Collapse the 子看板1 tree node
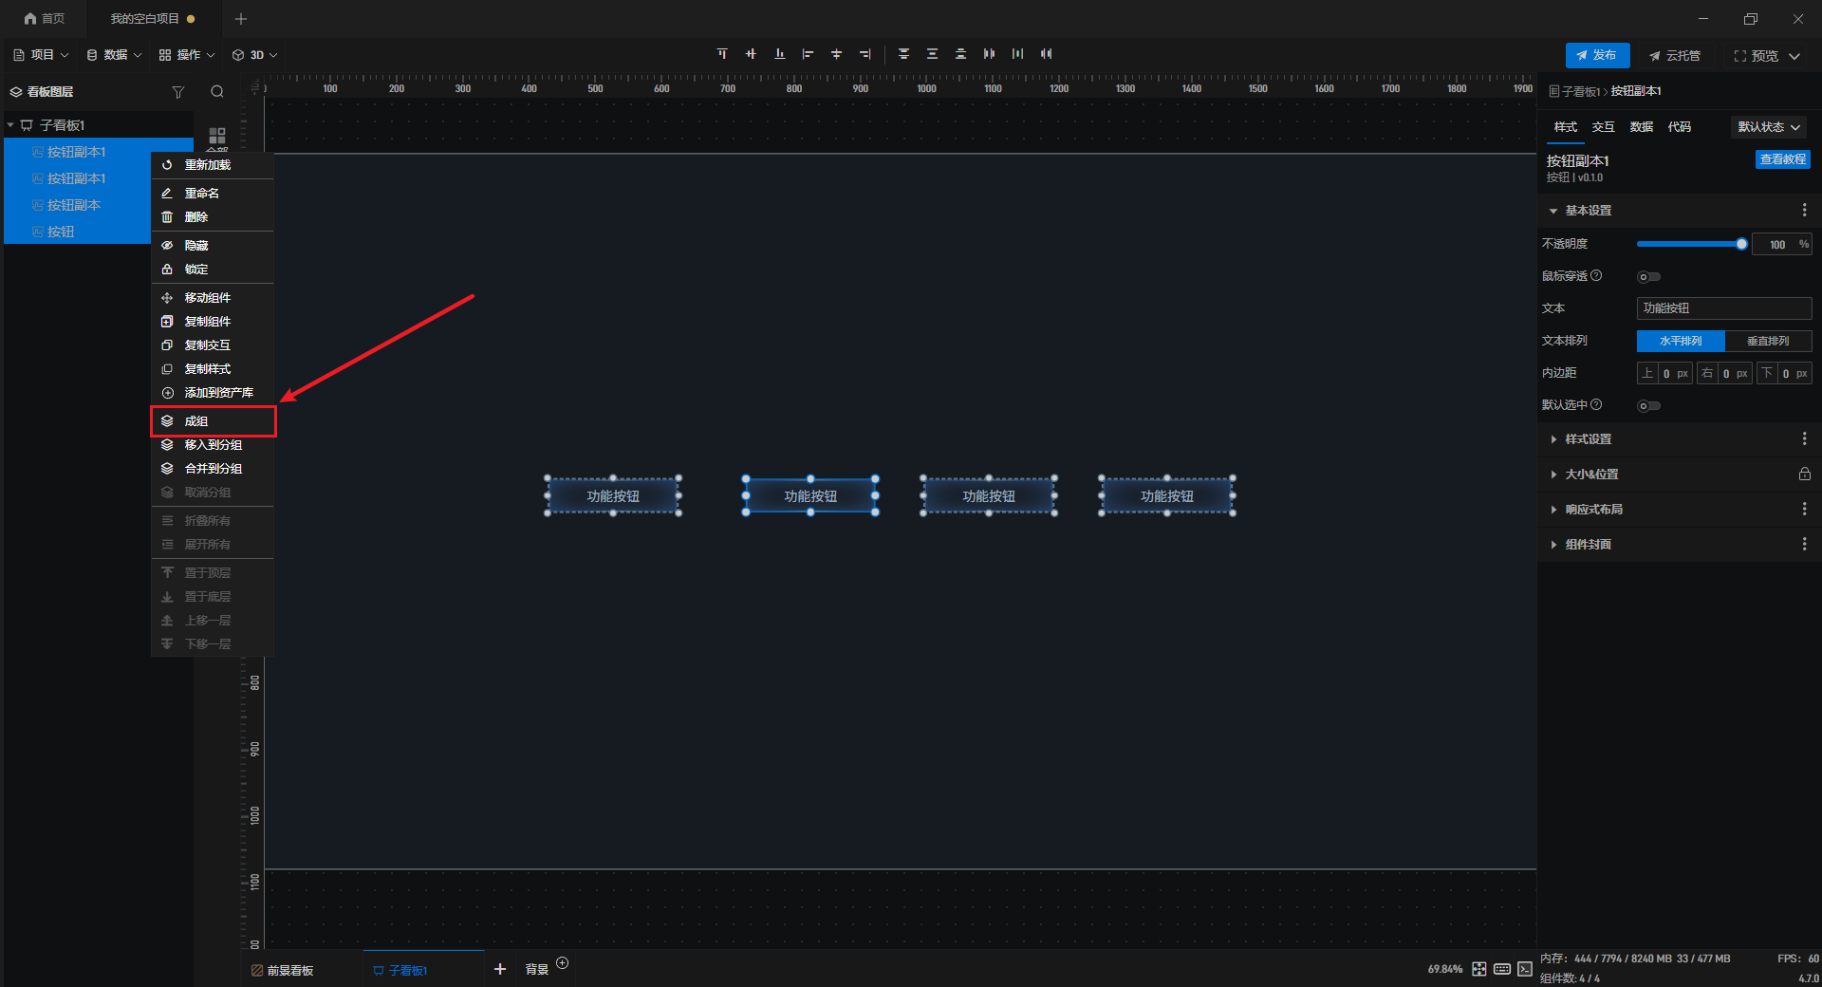Viewport: 1822px width, 987px height. point(11,125)
